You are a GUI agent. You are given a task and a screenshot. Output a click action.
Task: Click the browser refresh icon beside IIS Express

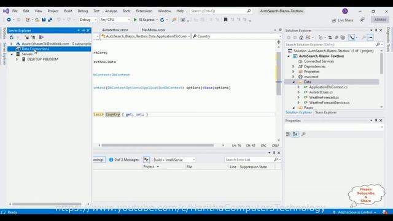click(x=162, y=20)
